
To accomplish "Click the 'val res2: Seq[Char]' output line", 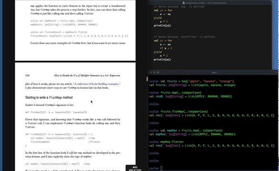I will (x=212, y=146).
